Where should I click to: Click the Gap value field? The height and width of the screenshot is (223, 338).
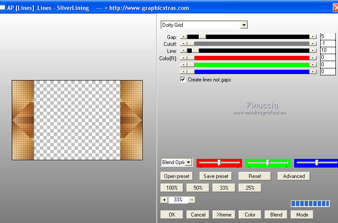pos(328,36)
